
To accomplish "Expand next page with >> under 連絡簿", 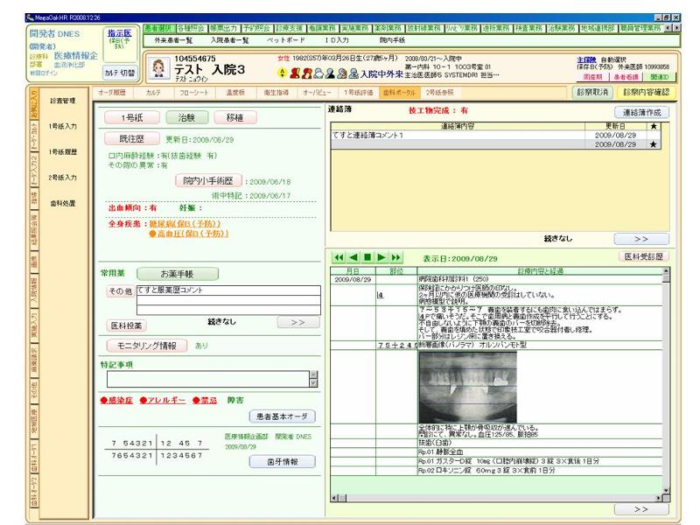I will (640, 238).
